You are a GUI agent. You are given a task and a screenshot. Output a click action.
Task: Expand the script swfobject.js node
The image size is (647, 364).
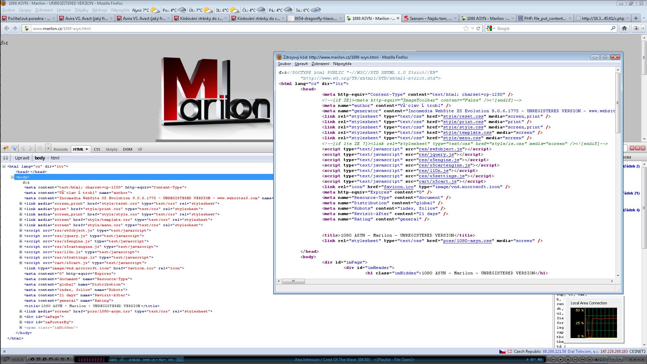tap(21, 231)
